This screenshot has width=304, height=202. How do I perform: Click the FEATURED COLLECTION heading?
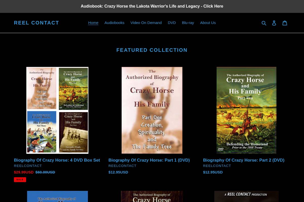tap(152, 50)
